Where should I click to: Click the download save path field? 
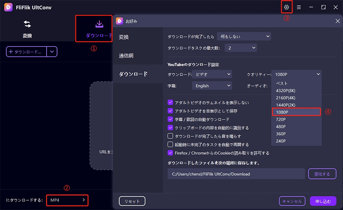coord(236,174)
